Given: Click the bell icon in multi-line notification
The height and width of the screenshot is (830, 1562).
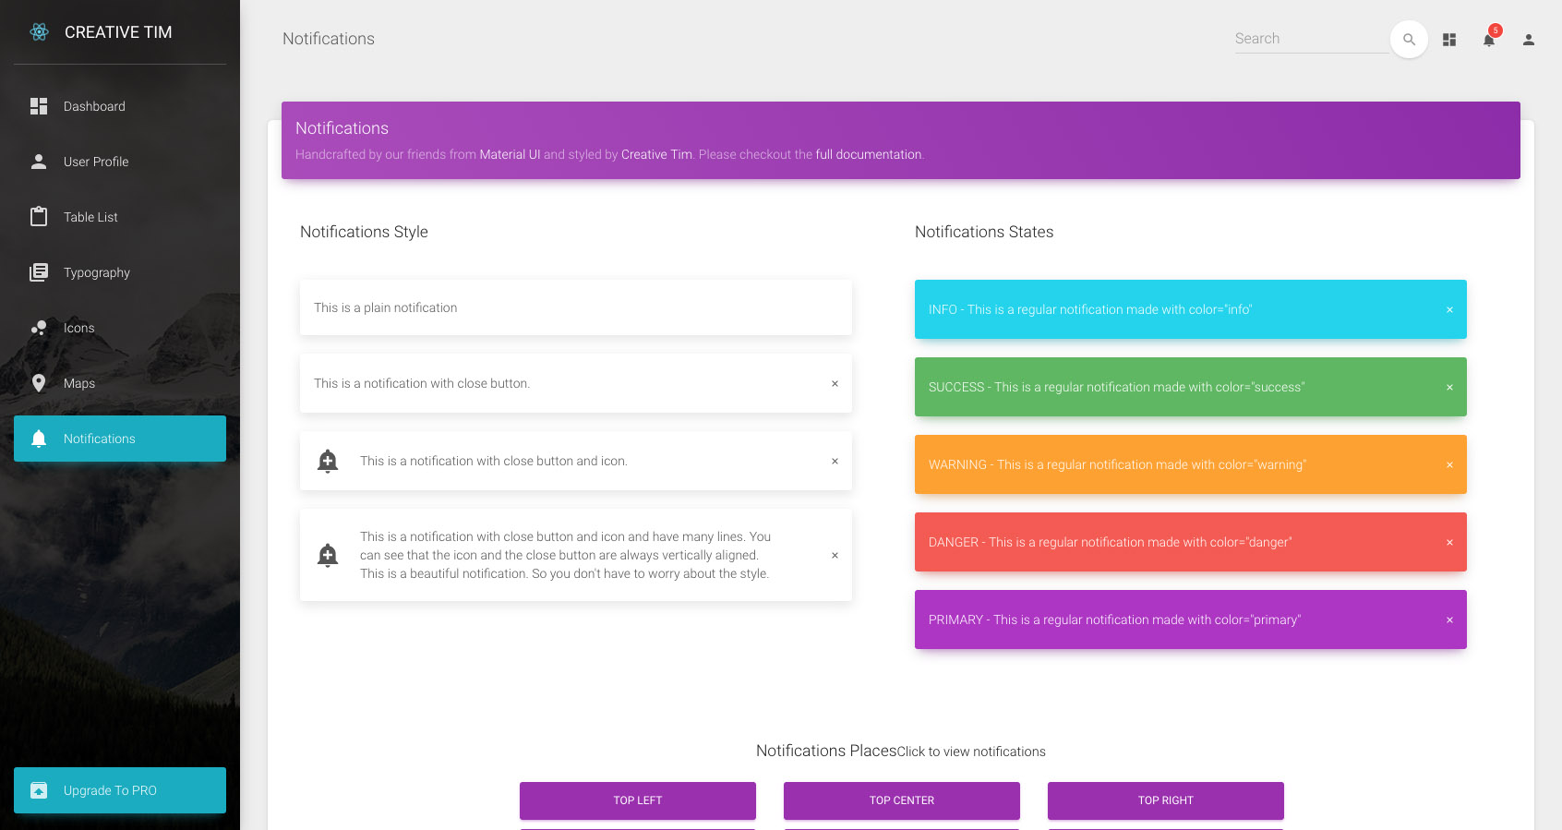Looking at the screenshot, I should pos(328,555).
